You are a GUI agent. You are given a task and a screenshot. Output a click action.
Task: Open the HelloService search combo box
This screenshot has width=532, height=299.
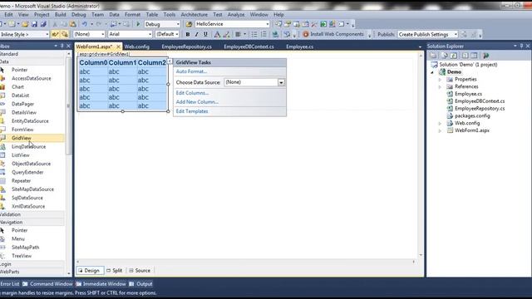(268, 24)
